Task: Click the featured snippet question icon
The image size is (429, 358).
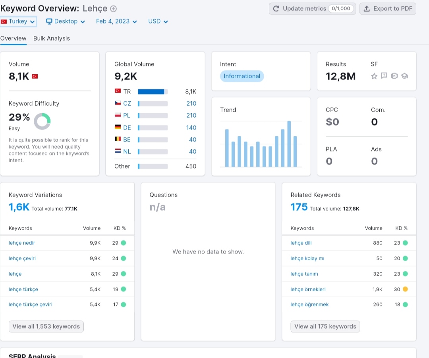Action: pos(384,76)
